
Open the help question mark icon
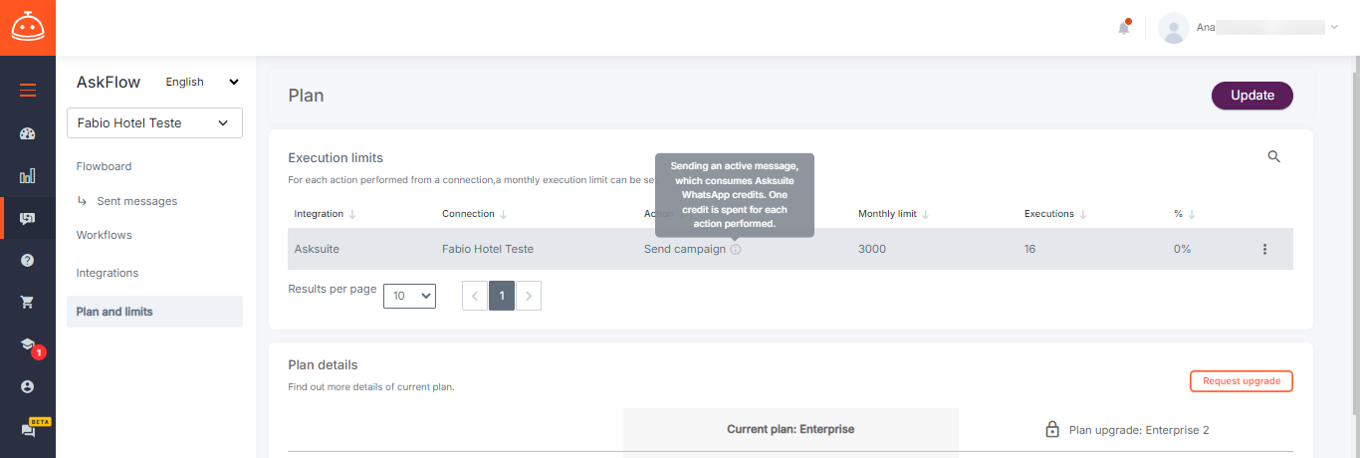tap(28, 260)
